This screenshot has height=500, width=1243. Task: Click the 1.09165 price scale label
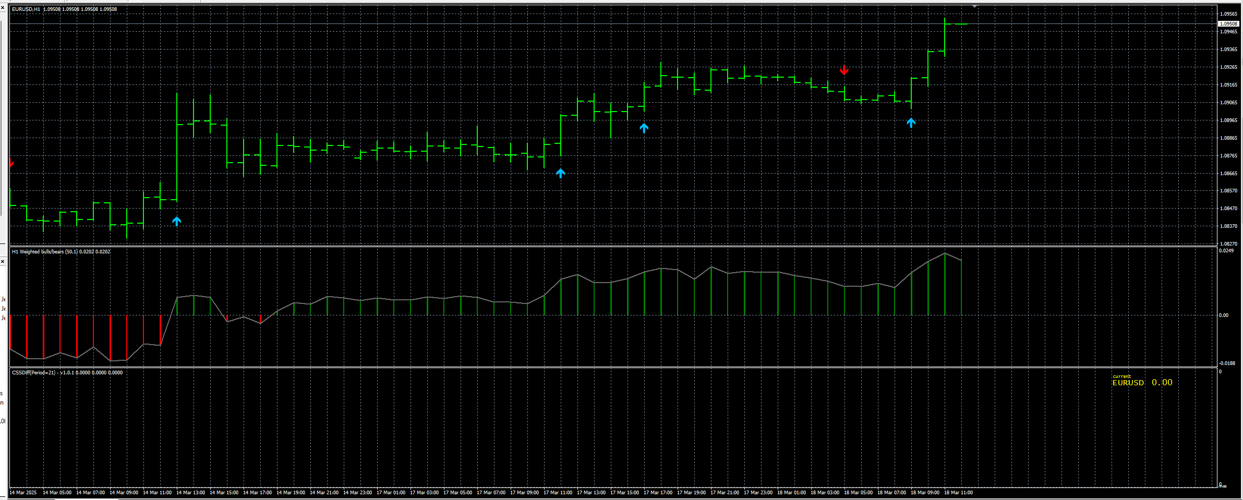tap(1228, 85)
